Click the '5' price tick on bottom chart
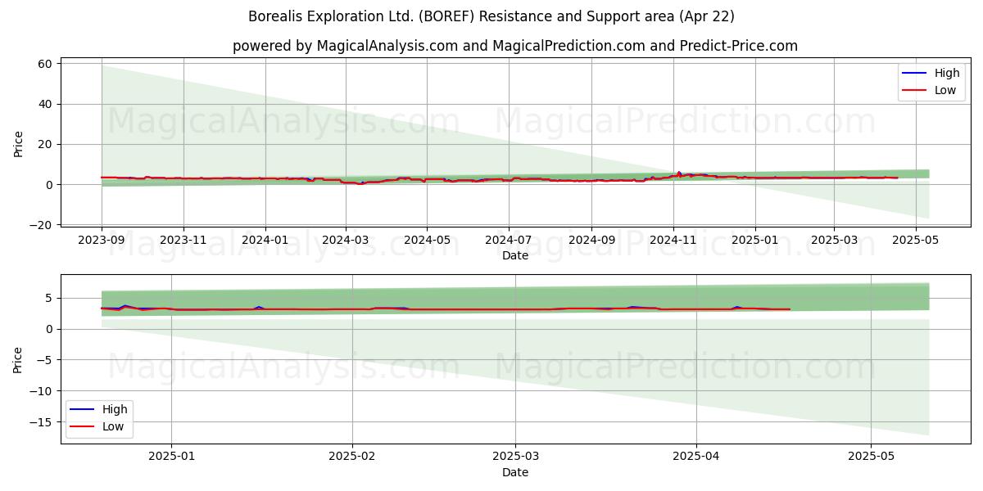 [50, 298]
